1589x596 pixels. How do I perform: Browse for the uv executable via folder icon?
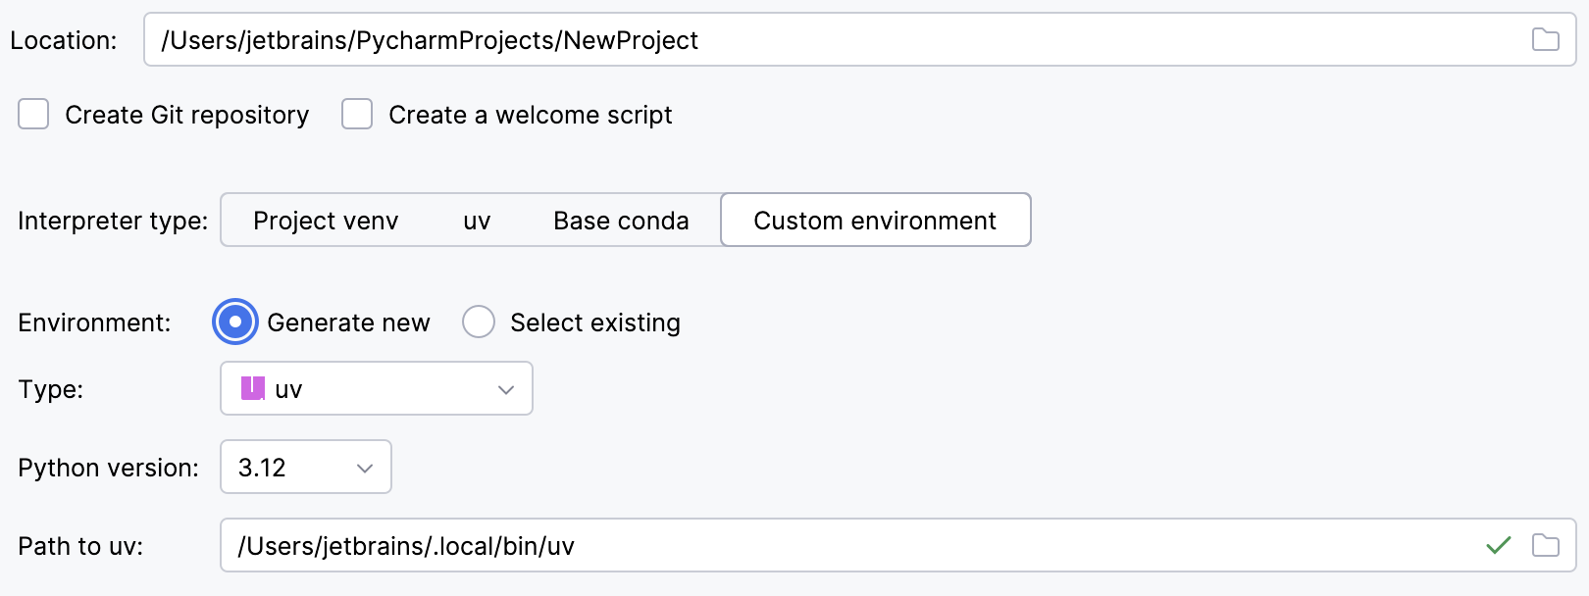pyautogui.click(x=1546, y=545)
